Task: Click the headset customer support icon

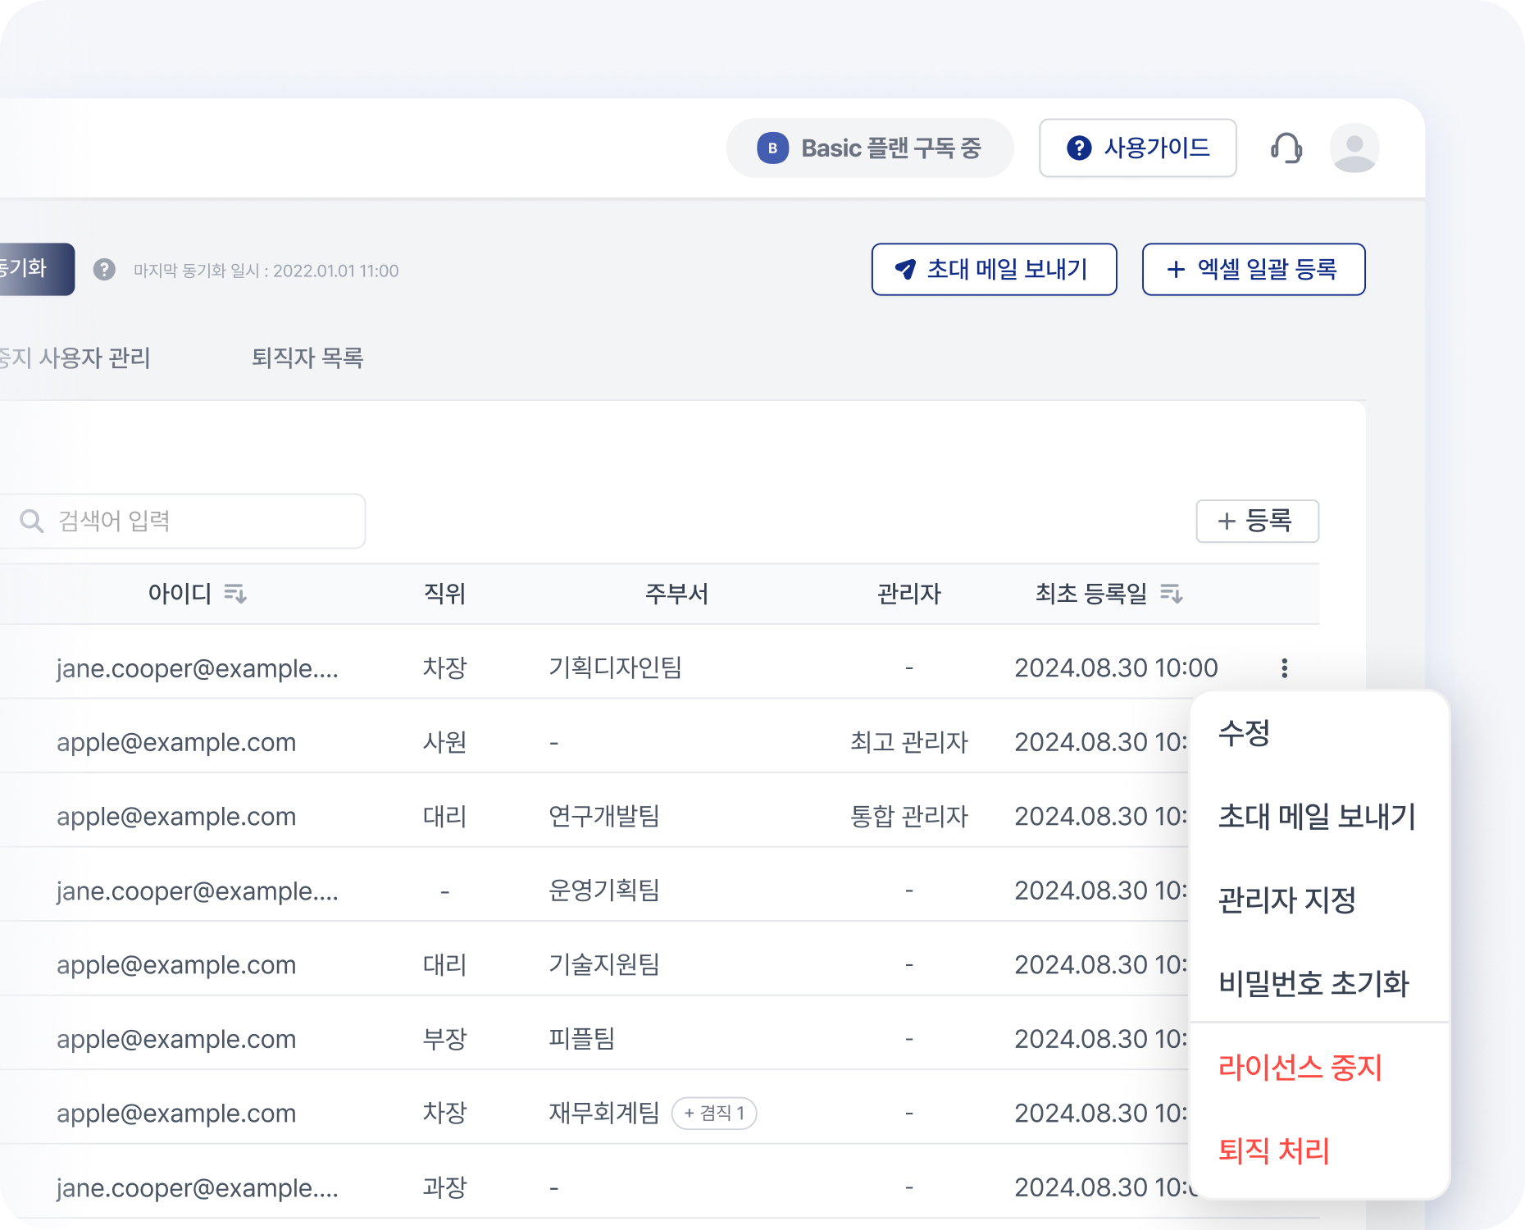Action: tap(1286, 148)
